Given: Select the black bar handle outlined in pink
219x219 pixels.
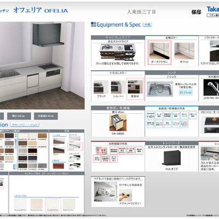Looking at the screenshot, I should pyautogui.click(x=75, y=146).
